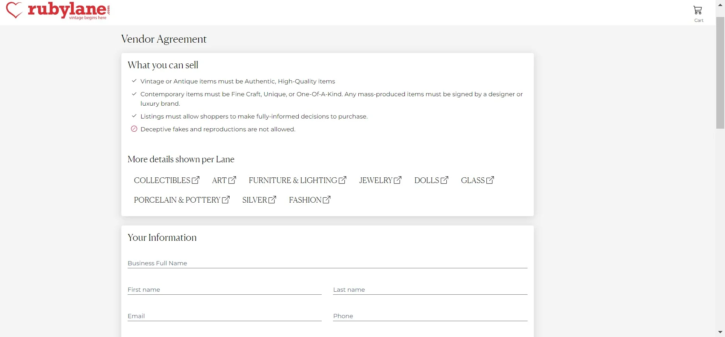
Task: Focus the Business Full Name field
Action: pyautogui.click(x=327, y=263)
